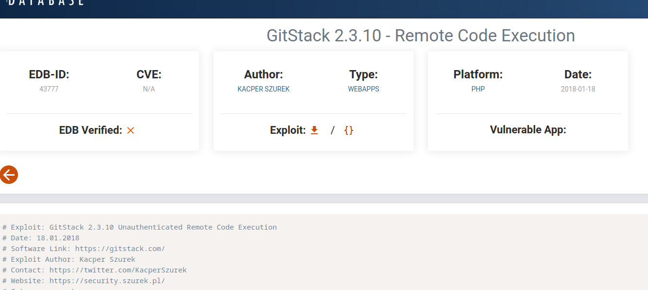This screenshot has width=648, height=290.
Task: Click the '# Date: 18.01.2018' code line
Action: 41,238
